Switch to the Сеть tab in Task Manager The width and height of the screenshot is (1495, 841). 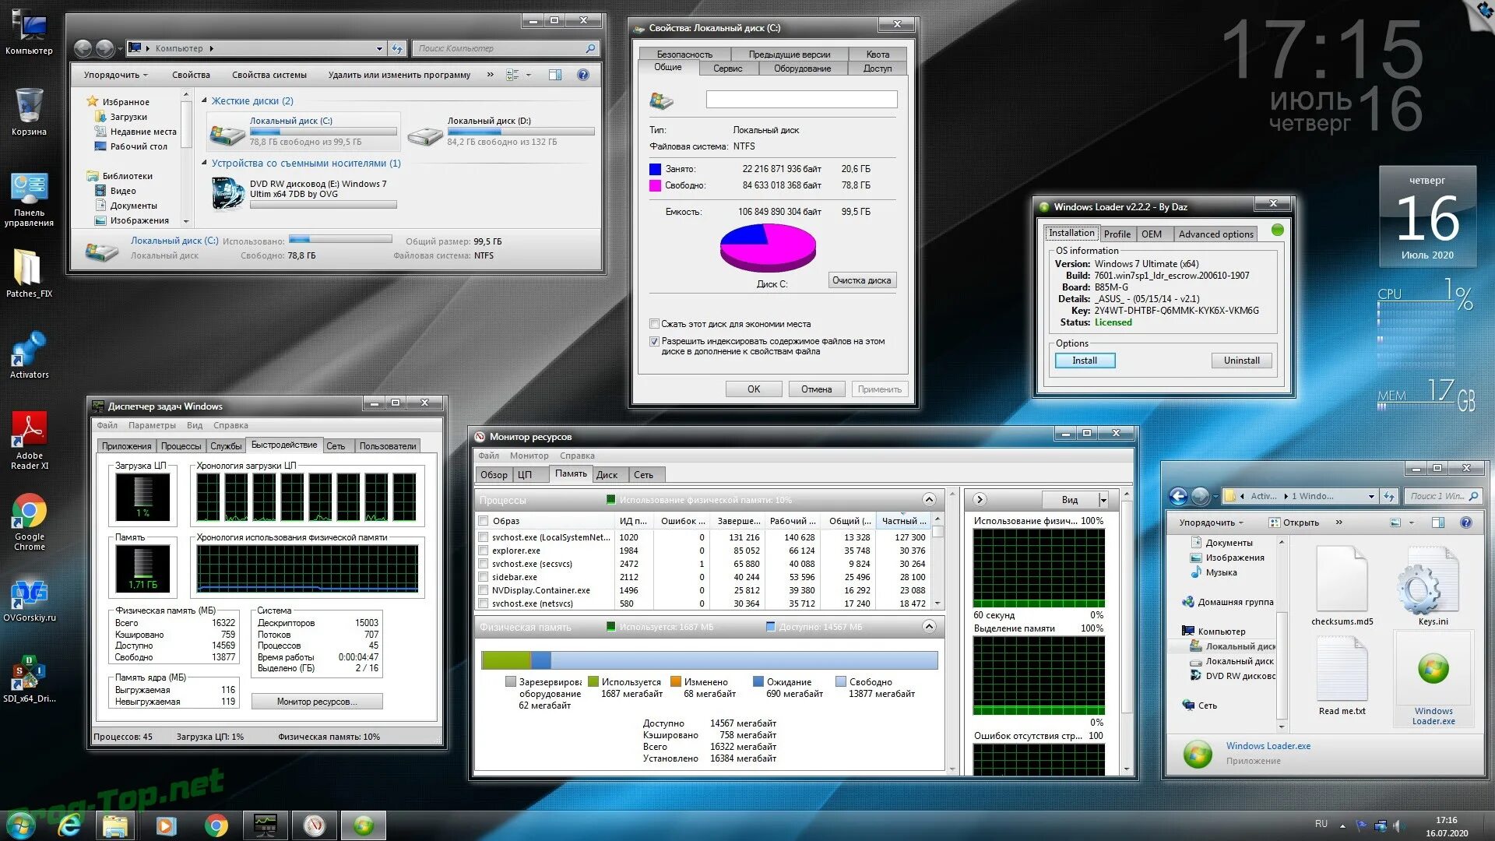(336, 446)
